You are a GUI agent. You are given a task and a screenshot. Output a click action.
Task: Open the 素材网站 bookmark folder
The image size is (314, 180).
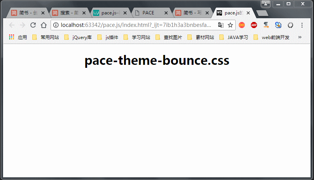(x=201, y=37)
